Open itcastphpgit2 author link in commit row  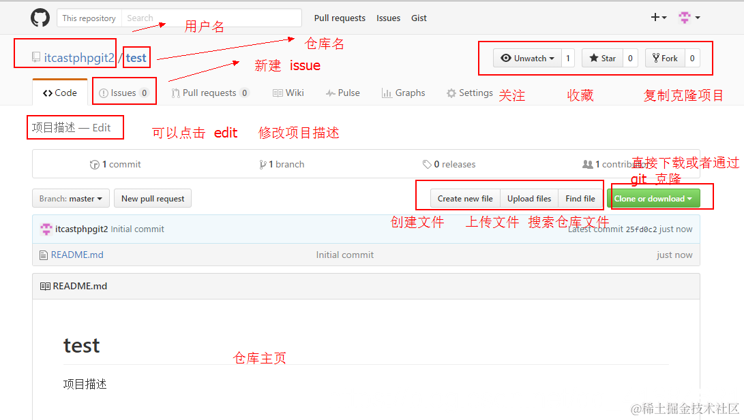tap(82, 229)
